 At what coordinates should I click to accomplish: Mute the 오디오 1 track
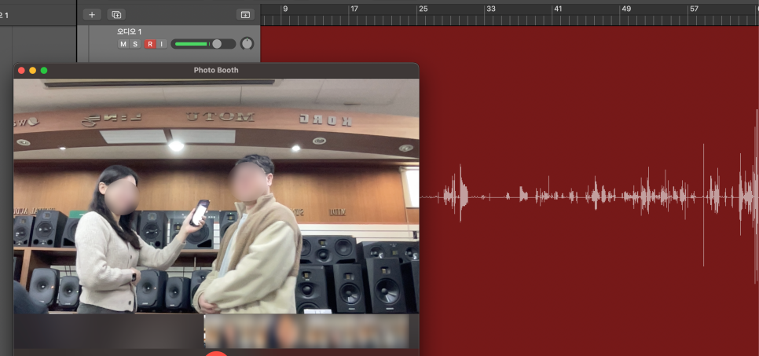(x=123, y=44)
